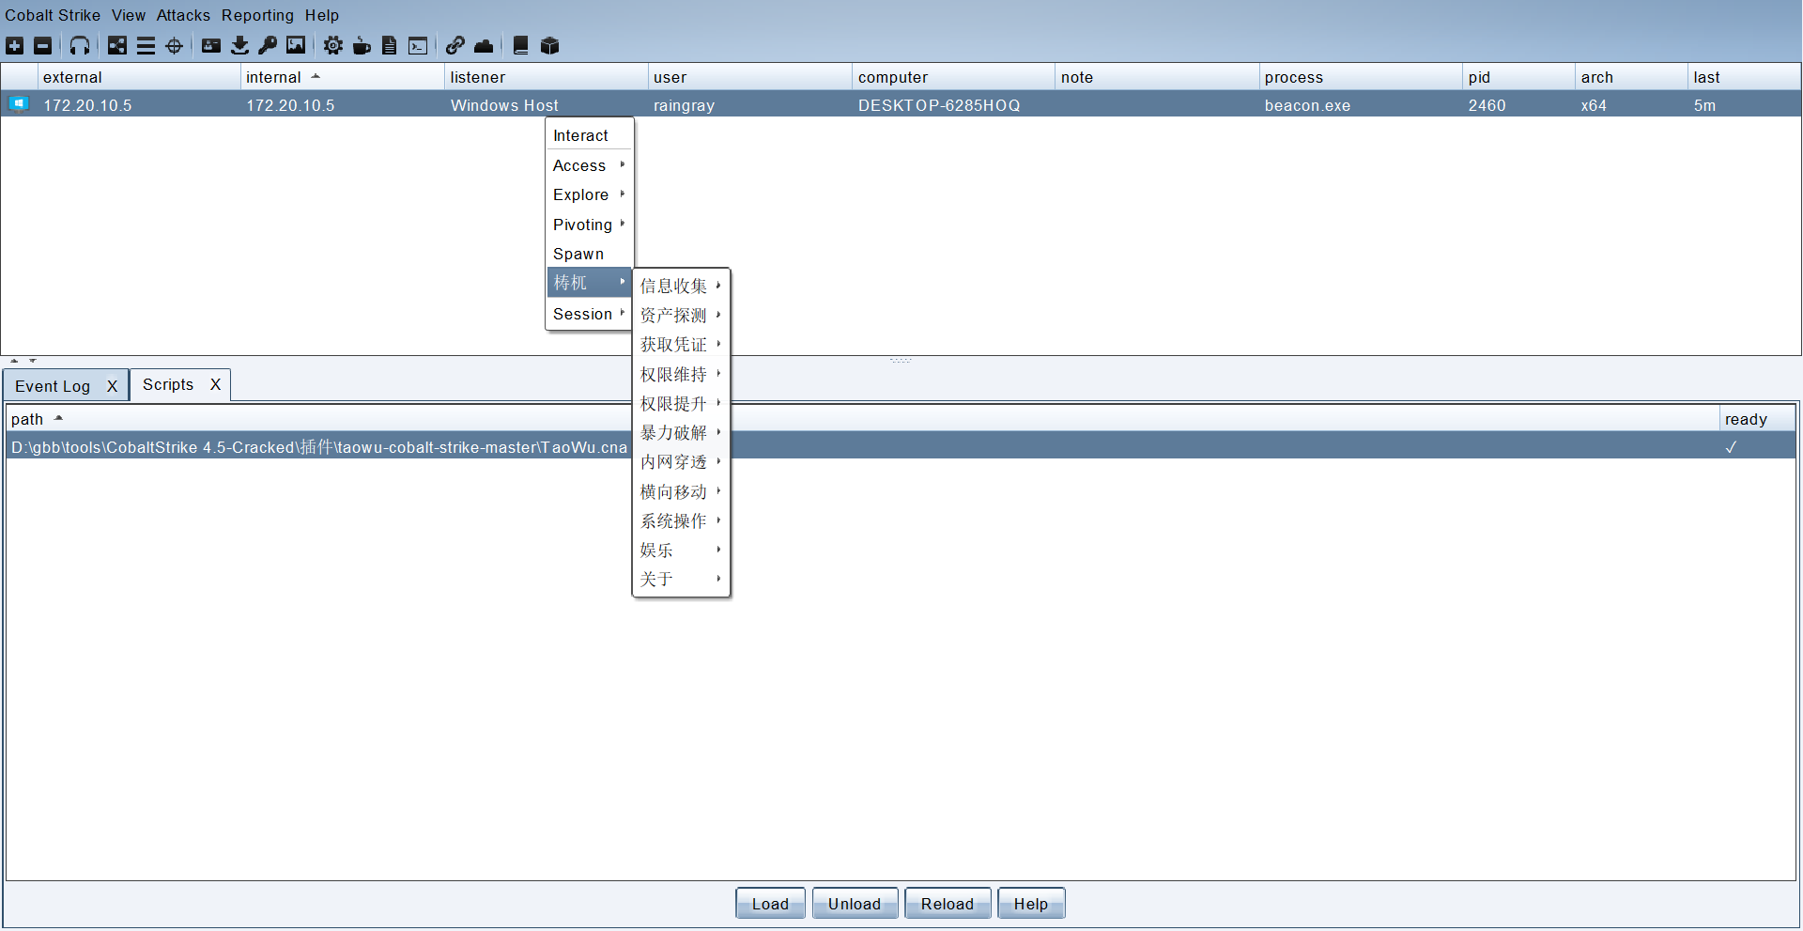Open the help book icon

521,45
